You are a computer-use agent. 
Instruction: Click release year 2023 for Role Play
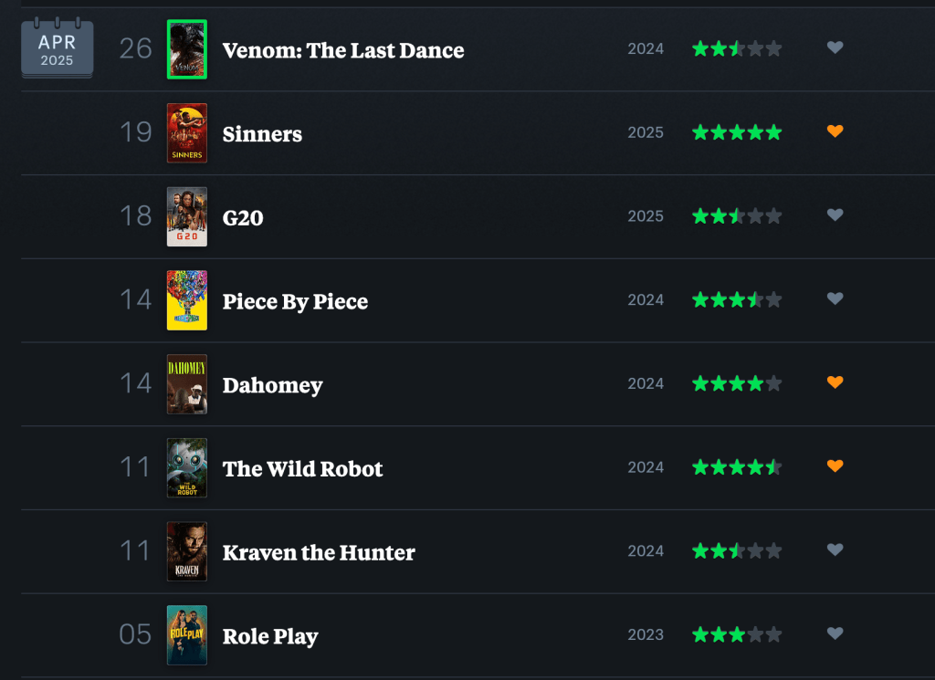click(646, 634)
